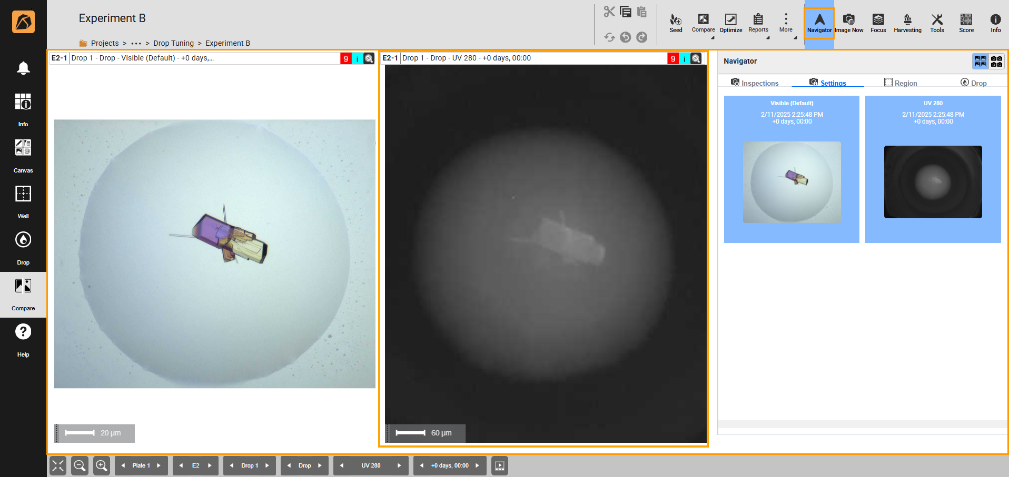This screenshot has width=1009, height=477.
Task: Expand the Reports dropdown arrow
Action: point(768,38)
